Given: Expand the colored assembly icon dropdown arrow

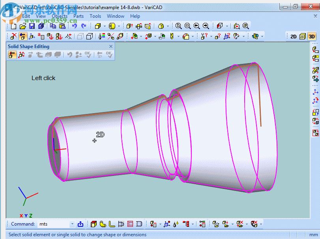Looking at the screenshot, I should pyautogui.click(x=262, y=37).
